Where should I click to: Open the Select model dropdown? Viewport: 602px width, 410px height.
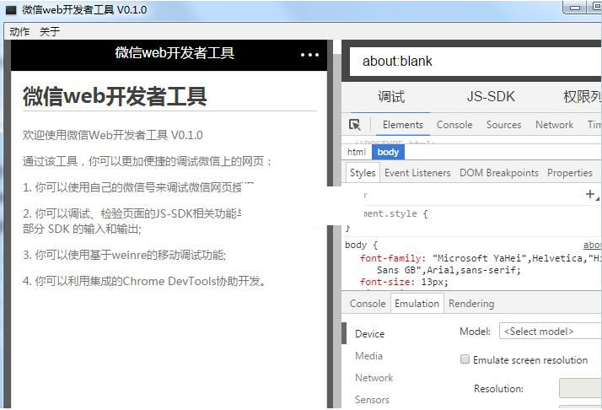tap(549, 332)
